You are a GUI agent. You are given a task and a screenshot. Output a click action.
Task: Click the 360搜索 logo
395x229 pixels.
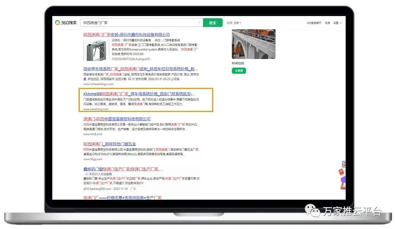66,23
